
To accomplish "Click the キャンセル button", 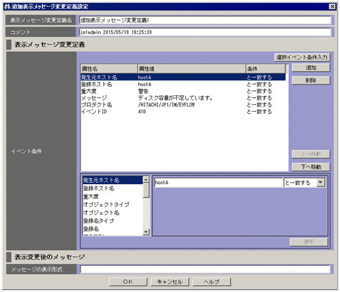I will click(x=170, y=282).
